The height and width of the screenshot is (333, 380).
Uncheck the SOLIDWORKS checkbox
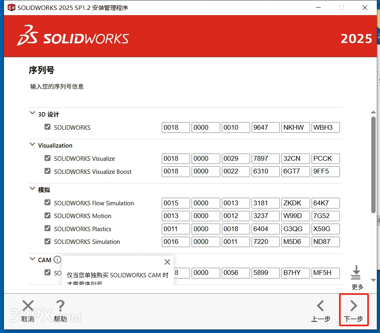click(47, 127)
